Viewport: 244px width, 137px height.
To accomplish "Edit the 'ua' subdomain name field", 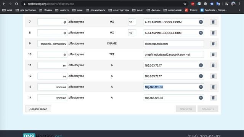I will coord(52,76).
